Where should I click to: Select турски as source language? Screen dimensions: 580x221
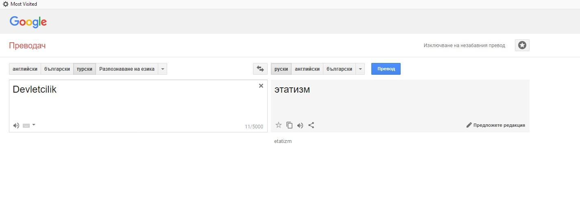(x=85, y=69)
